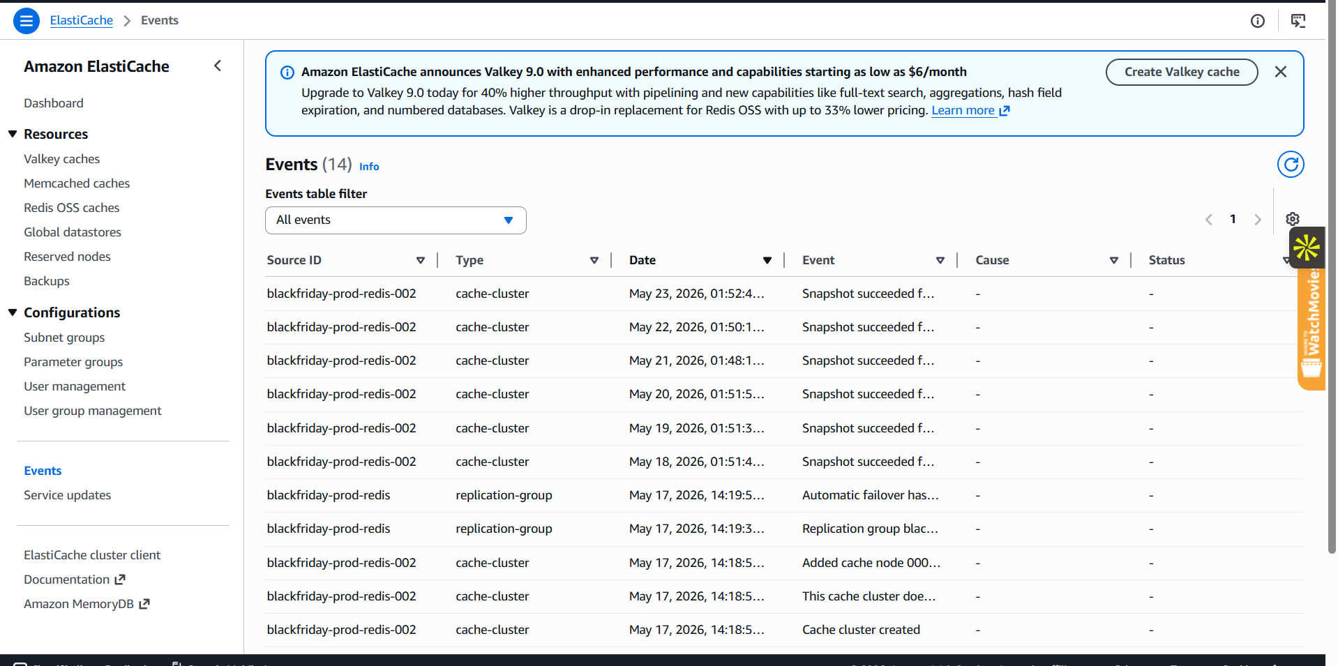The height and width of the screenshot is (666, 1338).
Task: Dismiss the Valkey 9.0 announcement banner
Action: (x=1281, y=72)
